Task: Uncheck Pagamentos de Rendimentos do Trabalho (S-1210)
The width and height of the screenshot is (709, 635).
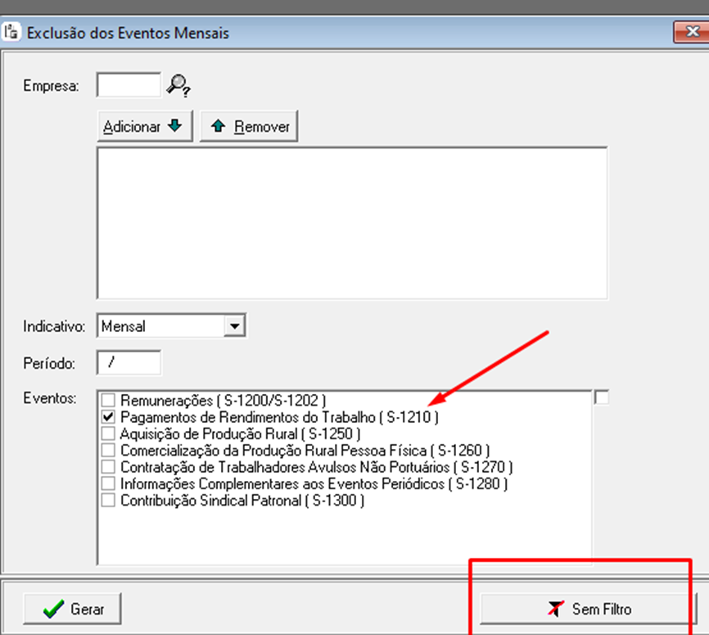Action: click(108, 417)
